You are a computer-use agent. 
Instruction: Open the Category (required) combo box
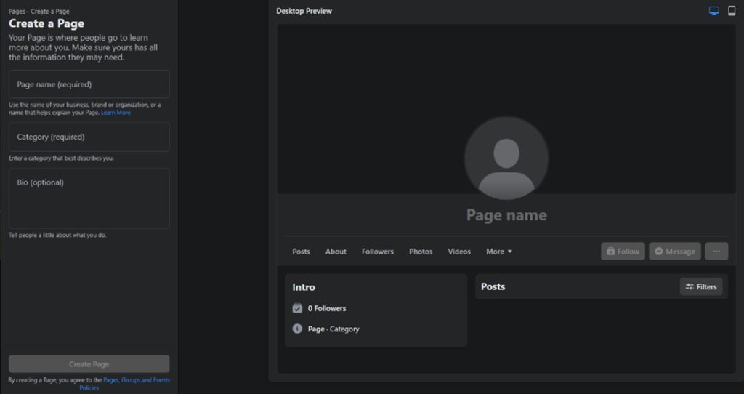click(89, 137)
